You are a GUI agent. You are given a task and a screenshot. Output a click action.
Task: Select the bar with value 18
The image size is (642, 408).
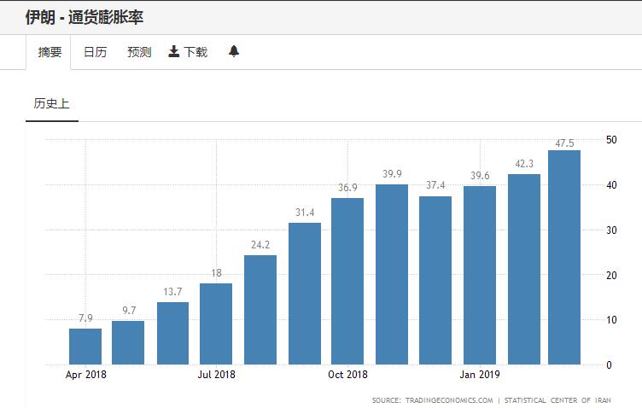tap(216, 323)
